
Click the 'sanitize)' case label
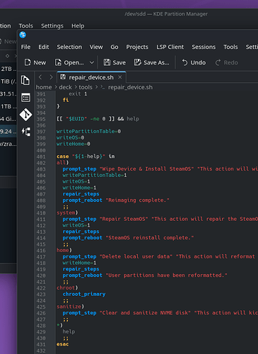click(x=70, y=307)
